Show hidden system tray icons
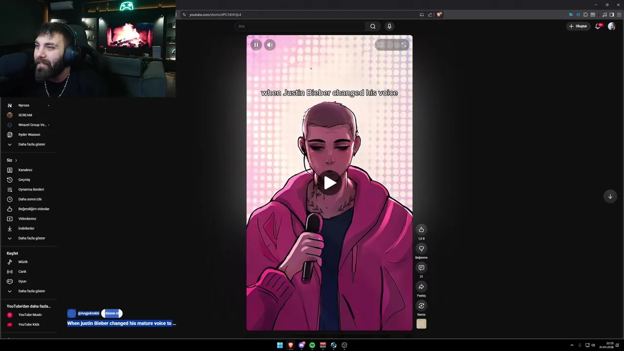This screenshot has height=351, width=624. click(x=572, y=345)
